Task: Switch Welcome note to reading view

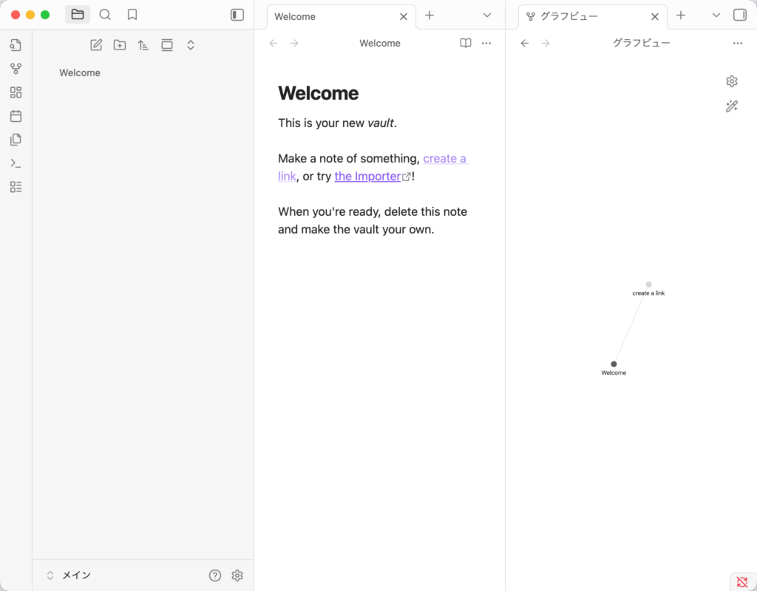Action: coord(466,44)
